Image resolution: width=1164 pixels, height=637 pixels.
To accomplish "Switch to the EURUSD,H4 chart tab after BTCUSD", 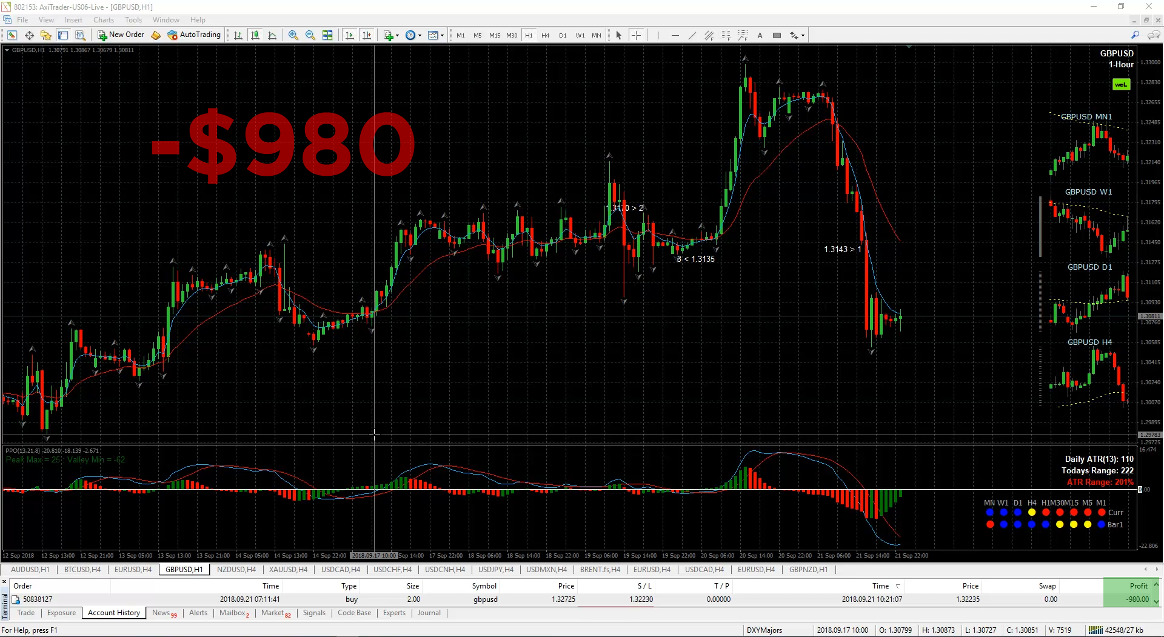I will (x=133, y=569).
